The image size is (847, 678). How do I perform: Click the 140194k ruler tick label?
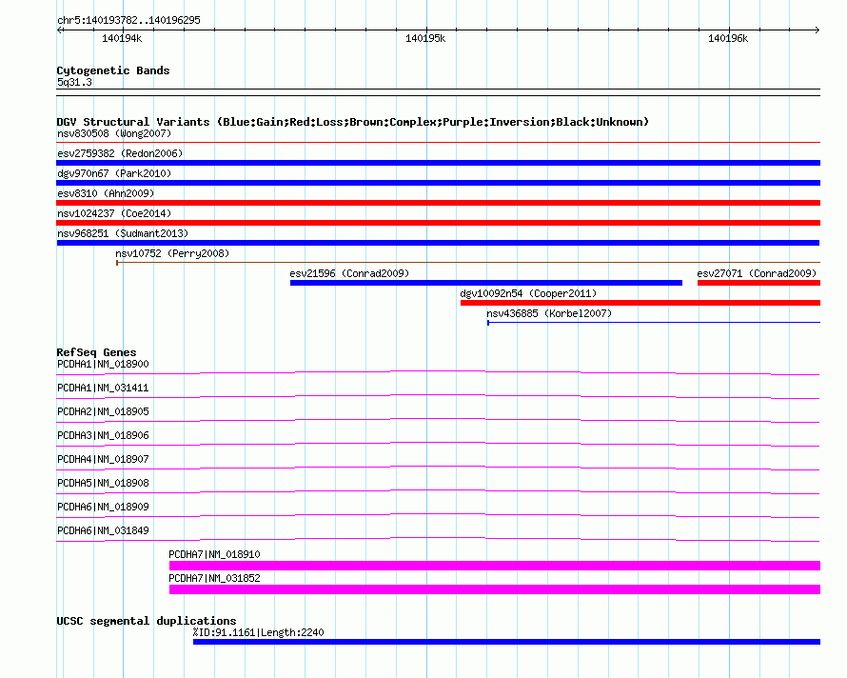coord(122,38)
